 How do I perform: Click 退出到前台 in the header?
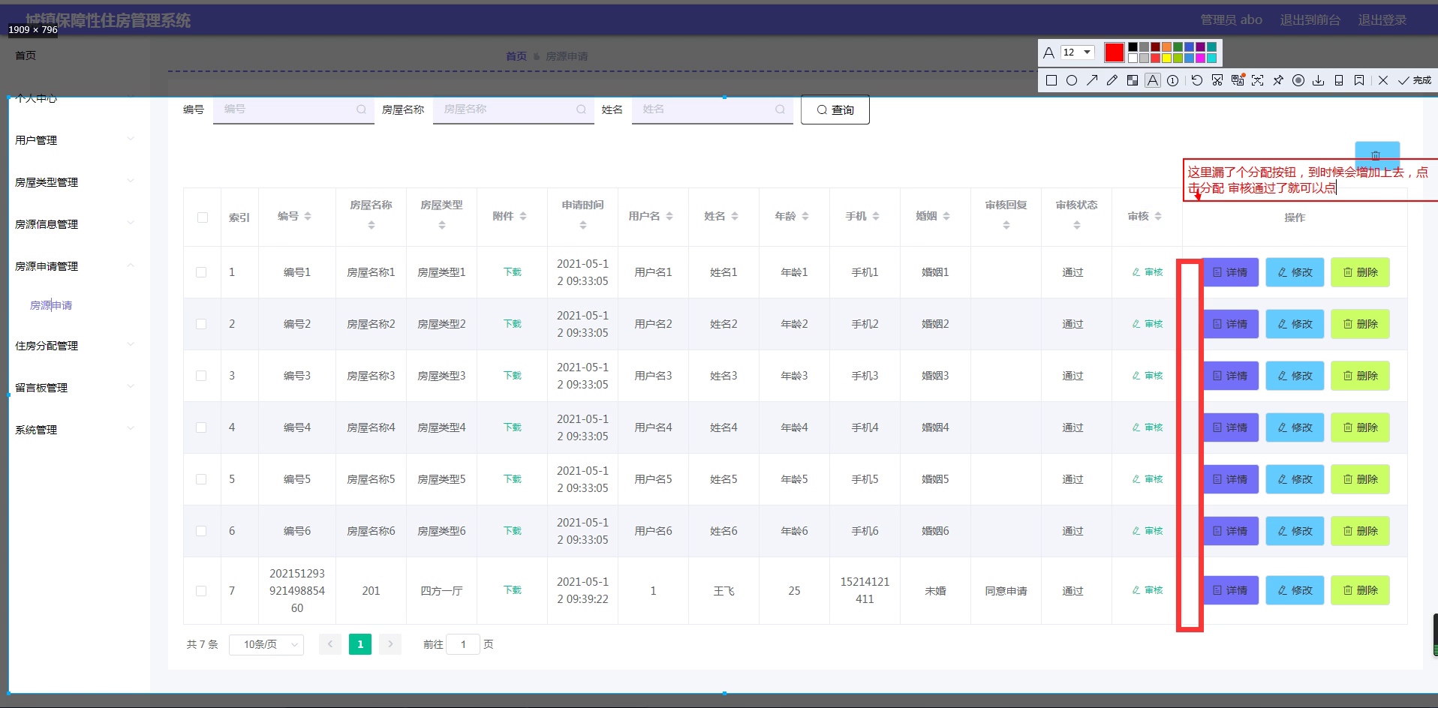pos(1310,20)
